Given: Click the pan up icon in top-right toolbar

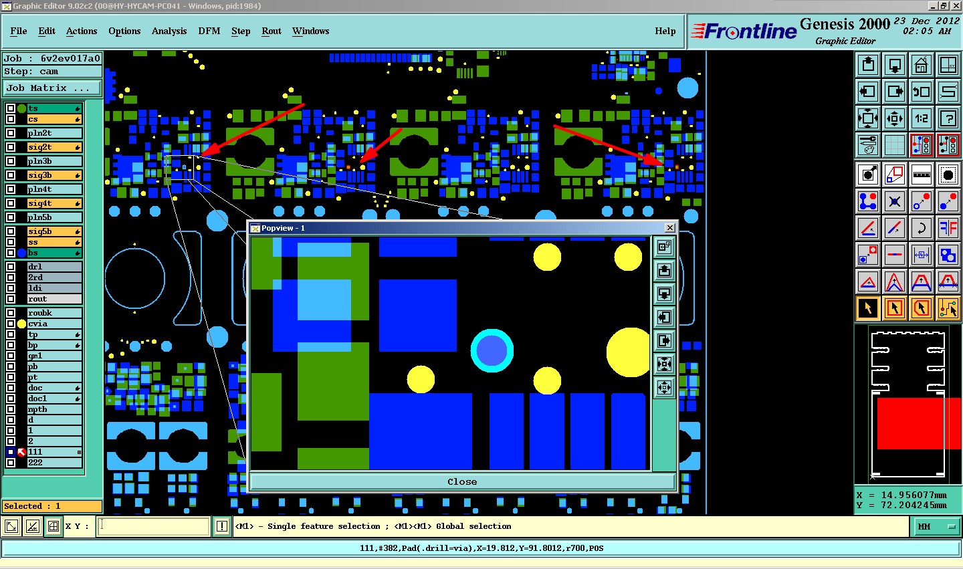Looking at the screenshot, I should 868,65.
